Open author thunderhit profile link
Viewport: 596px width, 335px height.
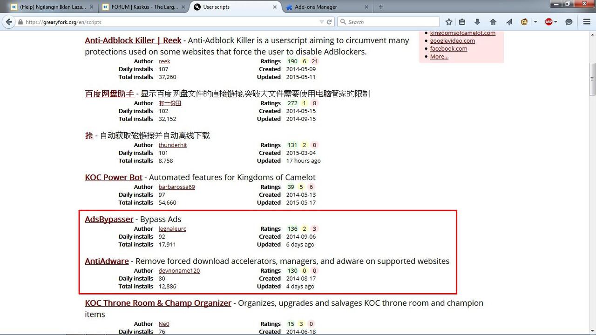(x=173, y=145)
